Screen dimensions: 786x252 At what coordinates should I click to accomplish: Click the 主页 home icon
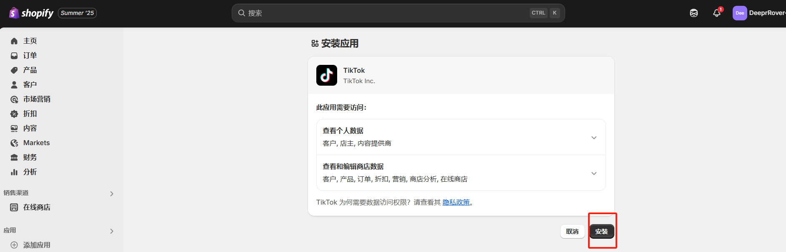[x=14, y=41]
